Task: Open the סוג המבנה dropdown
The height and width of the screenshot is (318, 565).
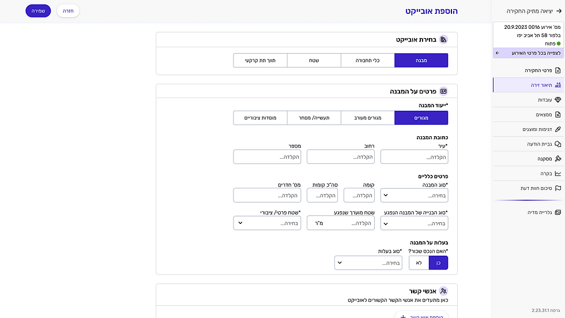Action: 414,196
